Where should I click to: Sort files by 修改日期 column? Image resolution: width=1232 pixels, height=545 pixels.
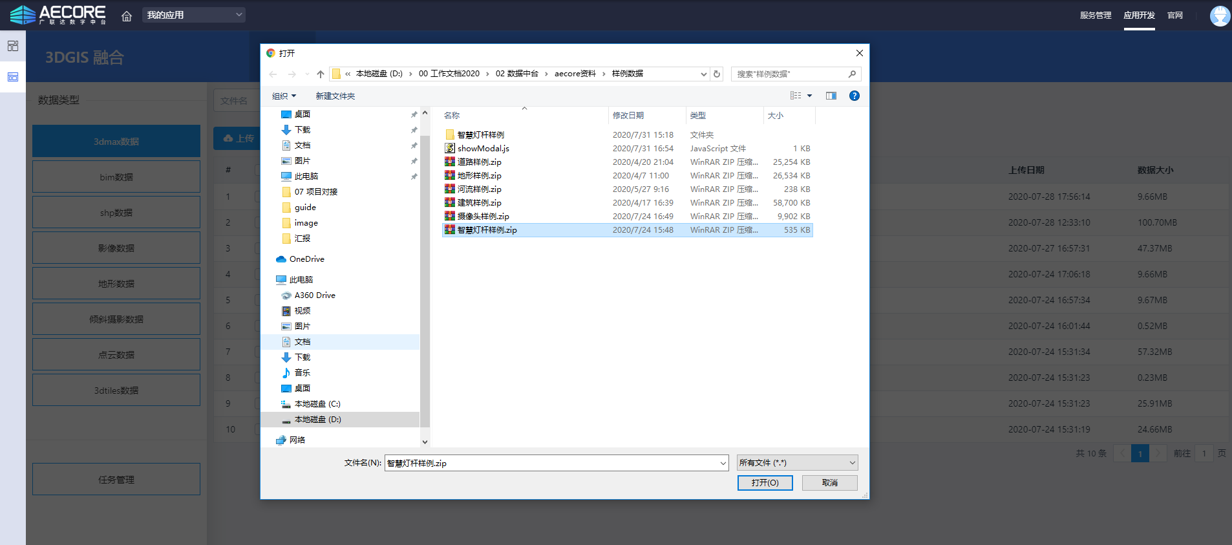pyautogui.click(x=628, y=115)
